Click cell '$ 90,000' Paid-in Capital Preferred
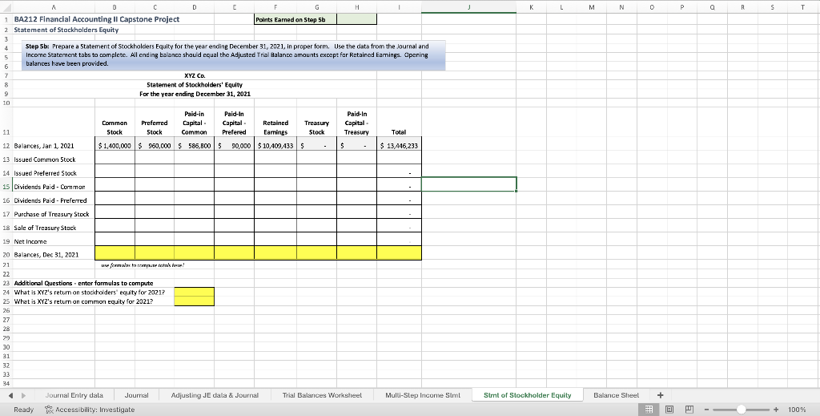This screenshot has height=416, width=820. coord(235,145)
